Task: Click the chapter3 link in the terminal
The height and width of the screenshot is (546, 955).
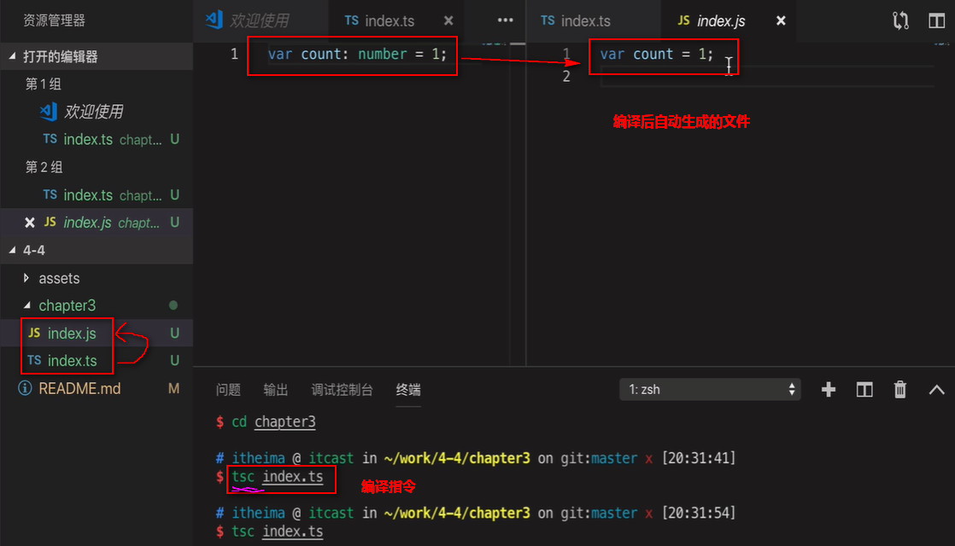Action: (284, 421)
